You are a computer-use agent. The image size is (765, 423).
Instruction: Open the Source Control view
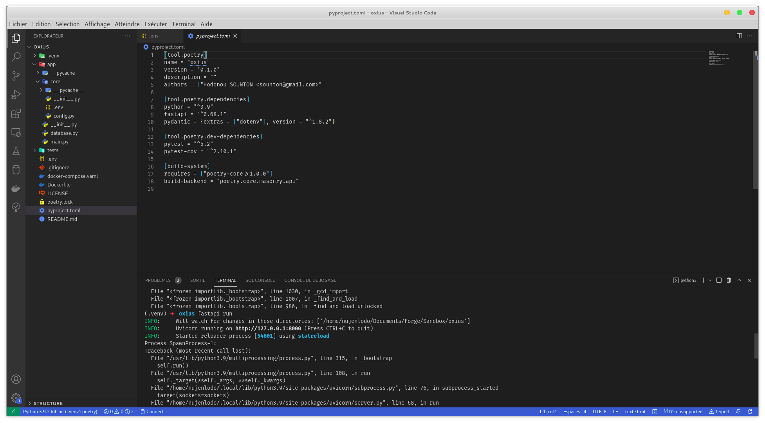pos(16,76)
